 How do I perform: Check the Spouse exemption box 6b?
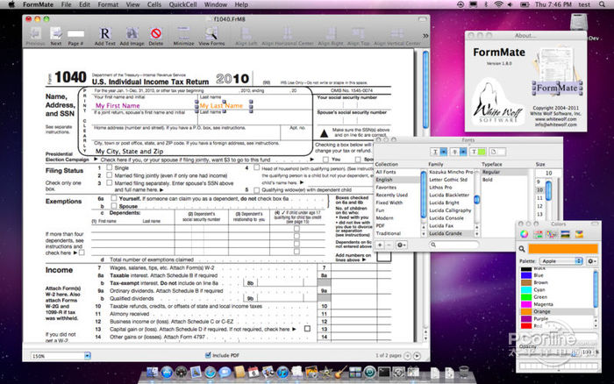113,205
